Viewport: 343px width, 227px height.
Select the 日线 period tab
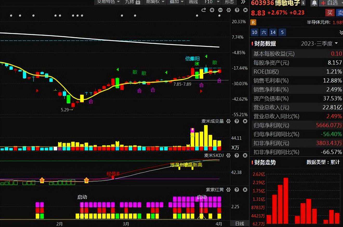click(x=239, y=223)
